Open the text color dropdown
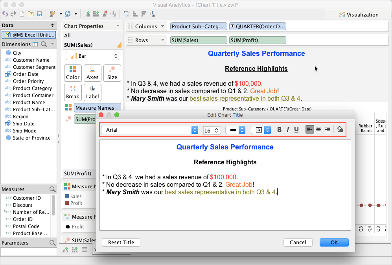 pyautogui.click(x=235, y=130)
